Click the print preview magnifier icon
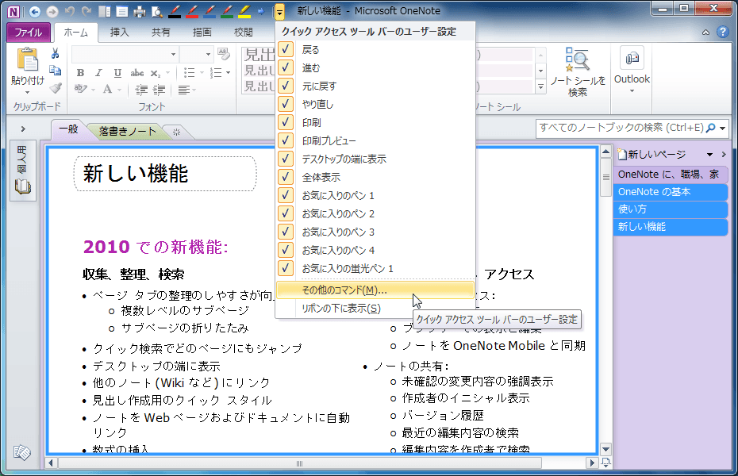This screenshot has width=738, height=476. 157,11
